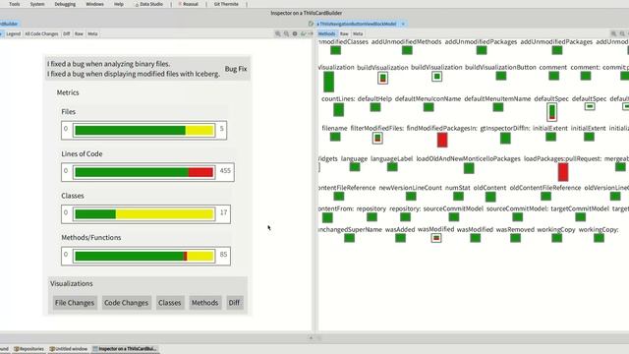Select the green box under defaultMenuItemName

coord(498,107)
